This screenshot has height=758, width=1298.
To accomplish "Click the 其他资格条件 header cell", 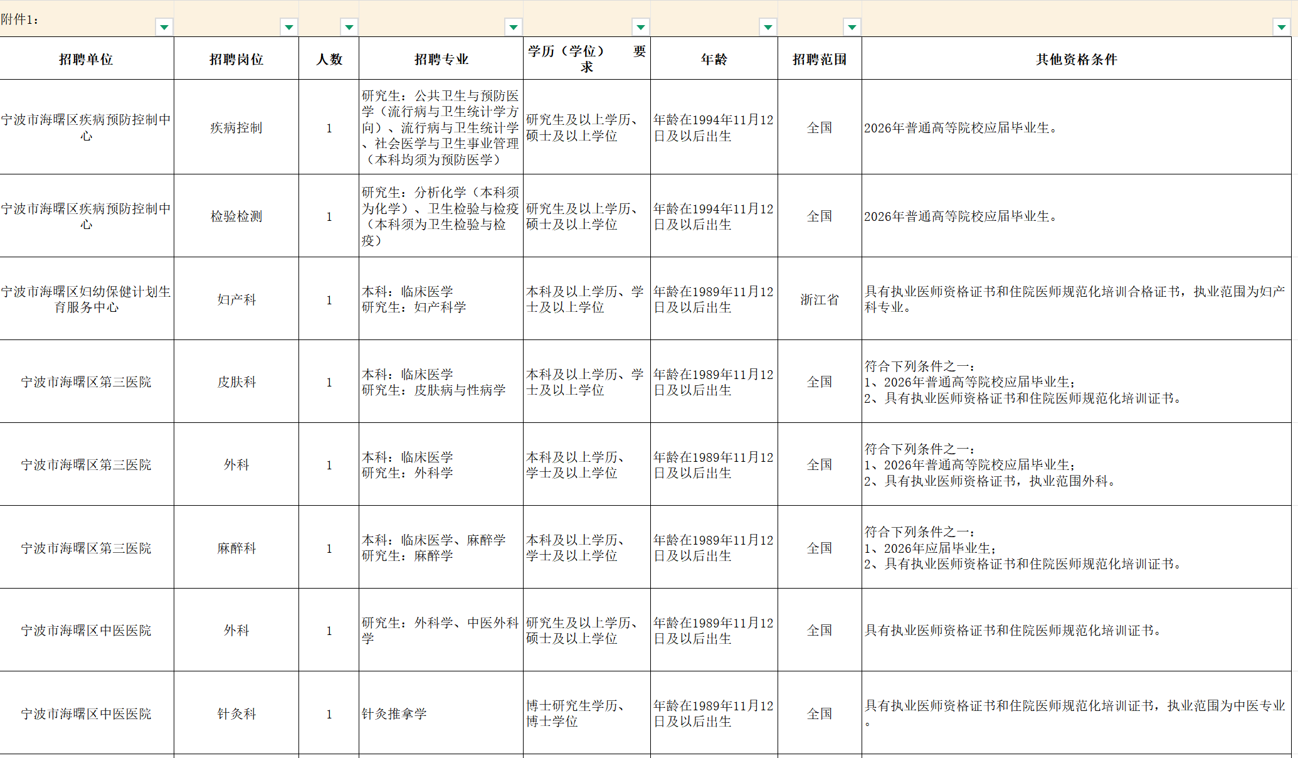I will click(1076, 59).
